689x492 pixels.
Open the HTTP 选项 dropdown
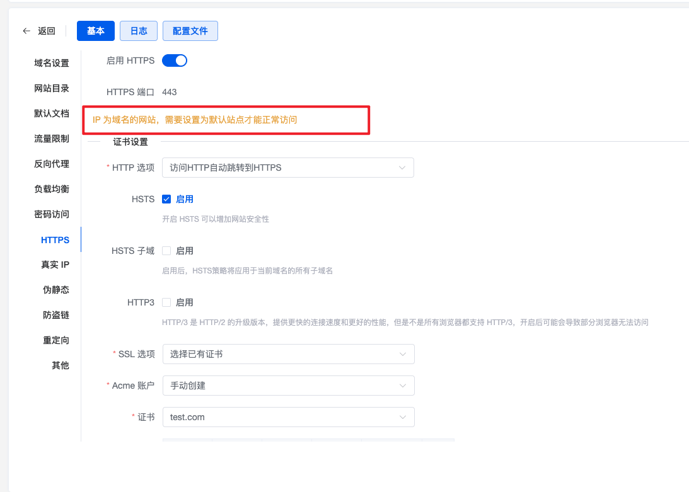click(288, 168)
